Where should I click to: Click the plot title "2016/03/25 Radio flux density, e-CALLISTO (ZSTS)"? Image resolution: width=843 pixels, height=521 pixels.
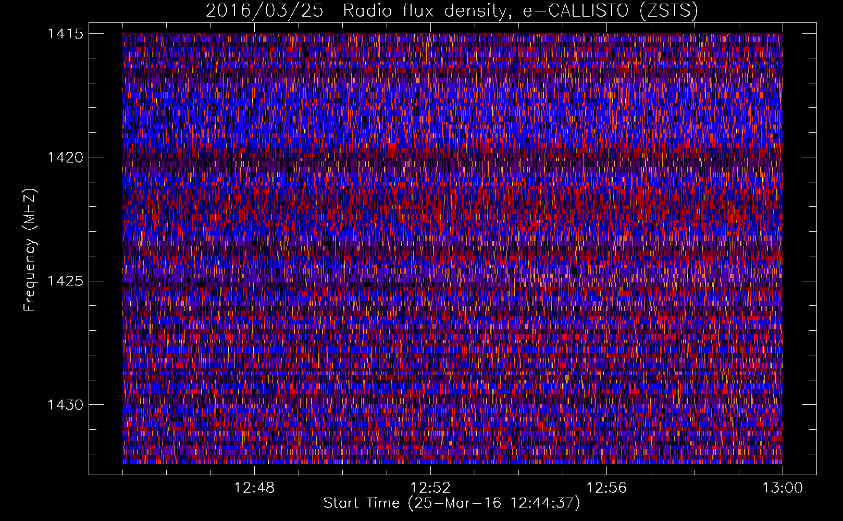click(x=452, y=11)
